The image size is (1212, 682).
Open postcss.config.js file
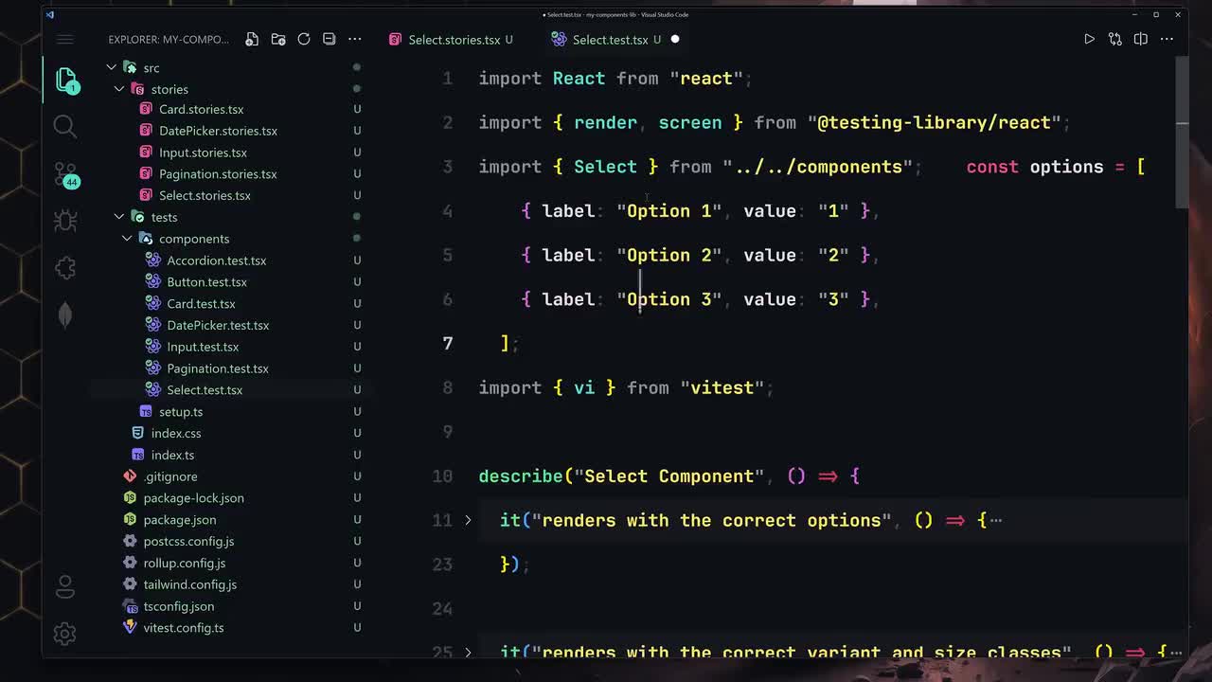[x=188, y=542]
